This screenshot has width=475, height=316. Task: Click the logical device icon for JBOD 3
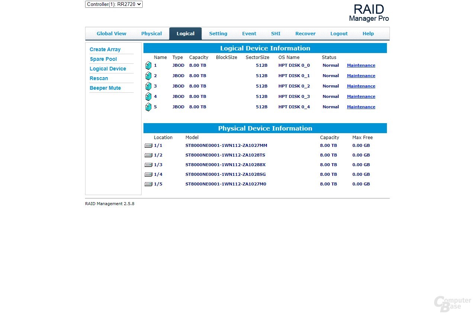tap(148, 86)
